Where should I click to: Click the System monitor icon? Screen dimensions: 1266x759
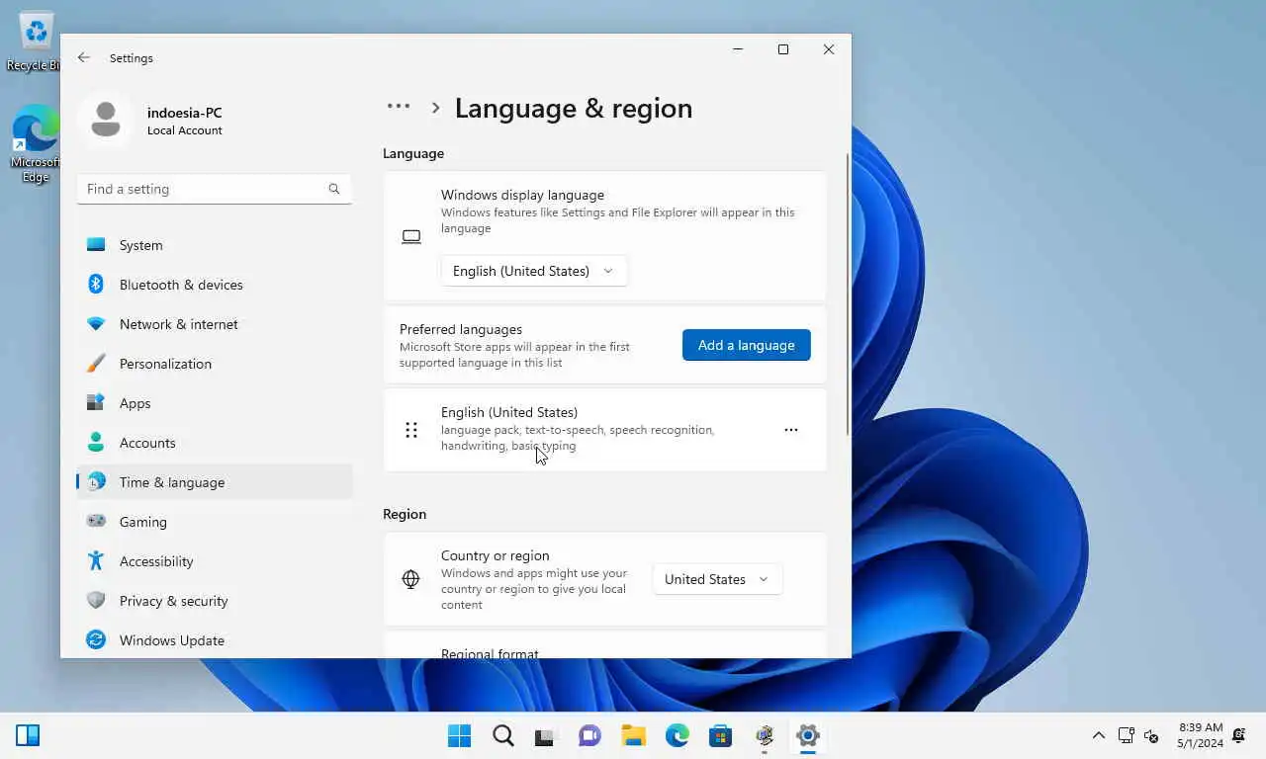96,244
